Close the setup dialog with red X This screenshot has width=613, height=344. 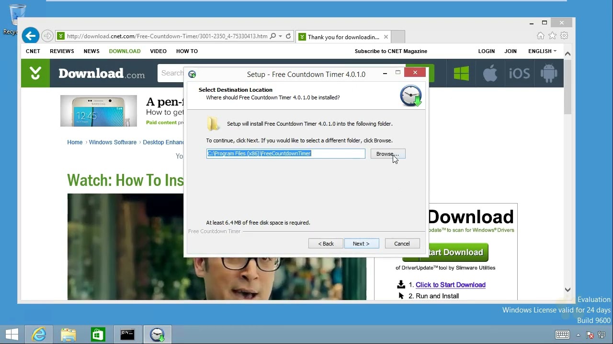point(415,73)
